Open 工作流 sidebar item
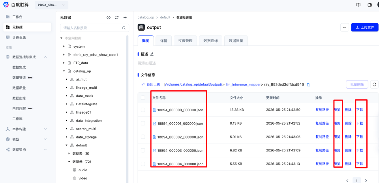The image size is (379, 183). click(x=17, y=119)
